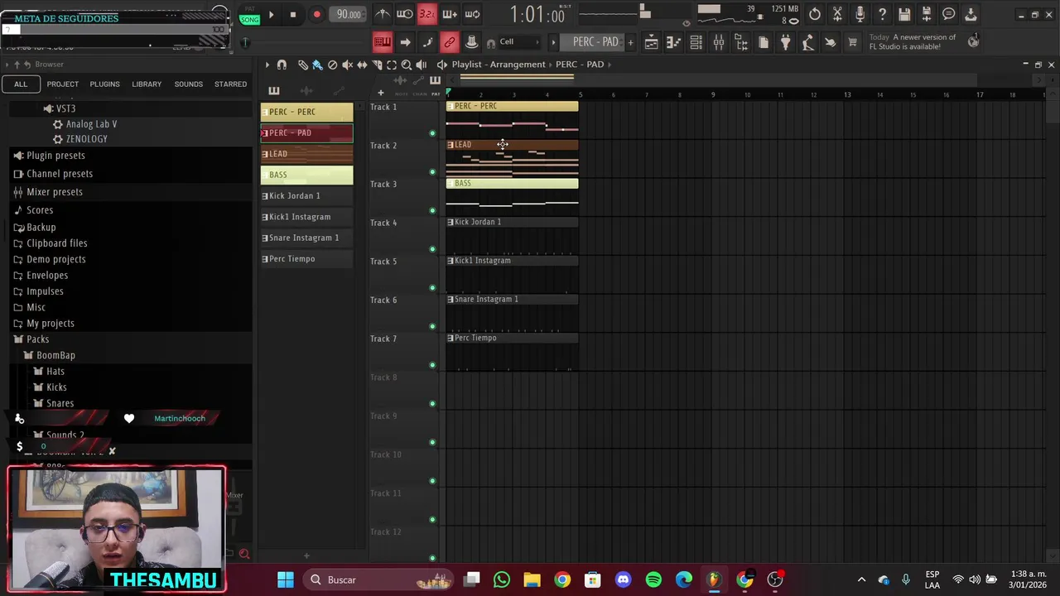Screen dimensions: 1060x596
Task: Select the Kick Jordan 1 pattern in picker
Action: click(307, 196)
